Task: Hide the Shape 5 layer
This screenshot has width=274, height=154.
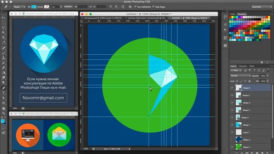Action: 232,95
